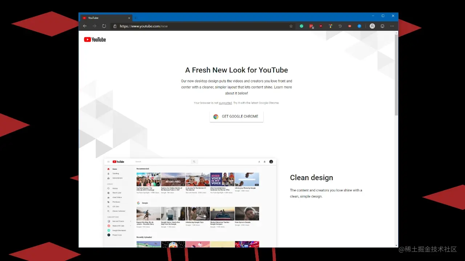Click the gray circular-arrow history extension
The width and height of the screenshot is (465, 261).
340,26
